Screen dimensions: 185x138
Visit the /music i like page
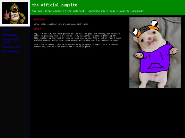(11, 47)
